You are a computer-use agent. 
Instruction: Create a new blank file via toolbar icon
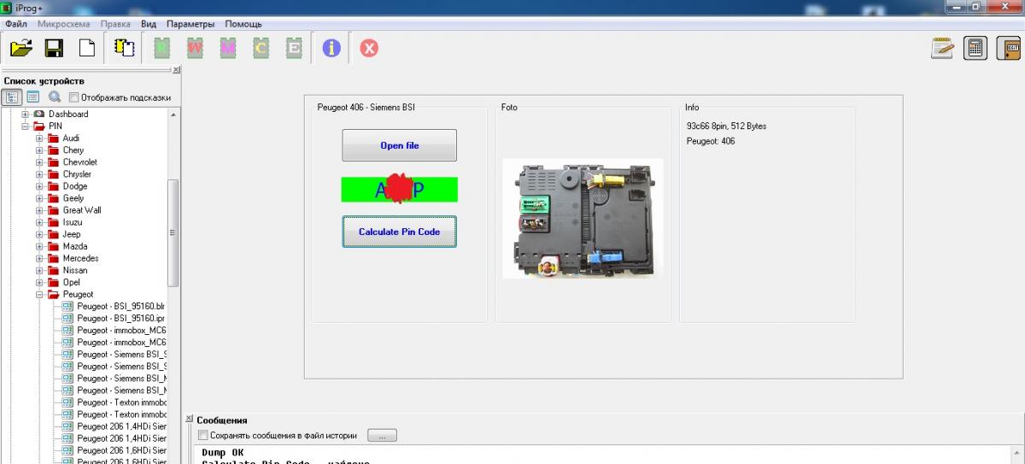tap(86, 48)
